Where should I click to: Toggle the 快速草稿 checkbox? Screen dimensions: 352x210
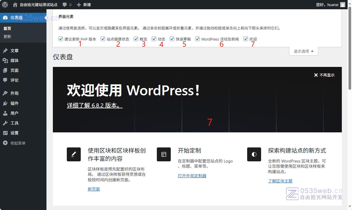click(172, 39)
